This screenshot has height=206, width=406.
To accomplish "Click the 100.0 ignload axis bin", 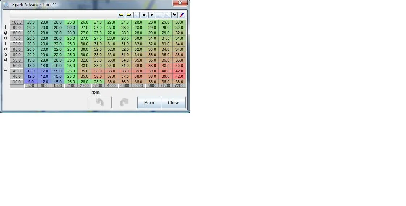I will point(17,22).
